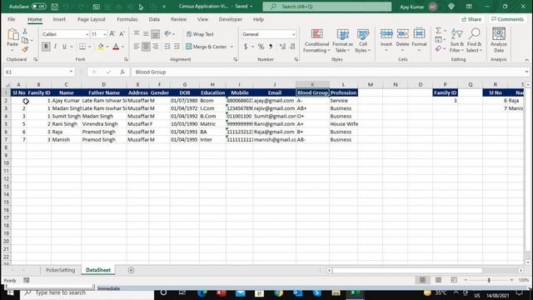Click the font color A icon
Viewport: 533px width, 300px height.
click(x=116, y=47)
